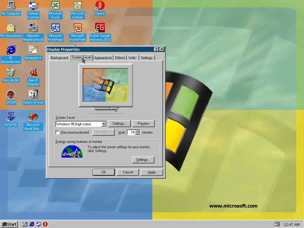
Task: Click the screen saver Settings button
Action: [x=119, y=123]
